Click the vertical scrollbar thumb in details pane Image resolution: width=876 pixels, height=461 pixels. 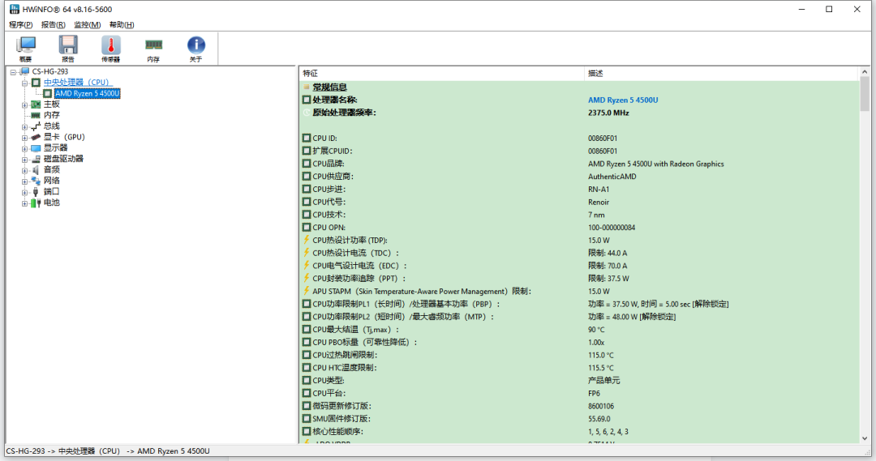865,94
